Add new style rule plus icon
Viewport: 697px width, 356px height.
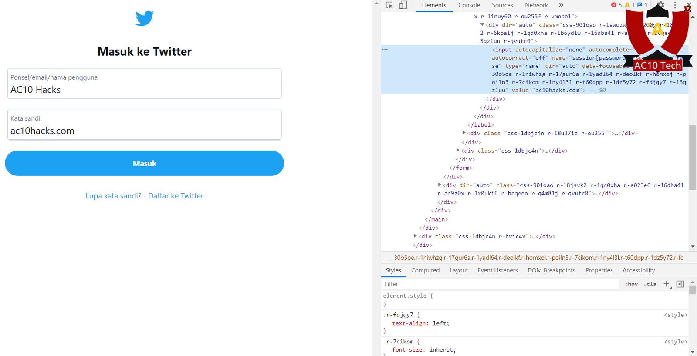pos(666,284)
